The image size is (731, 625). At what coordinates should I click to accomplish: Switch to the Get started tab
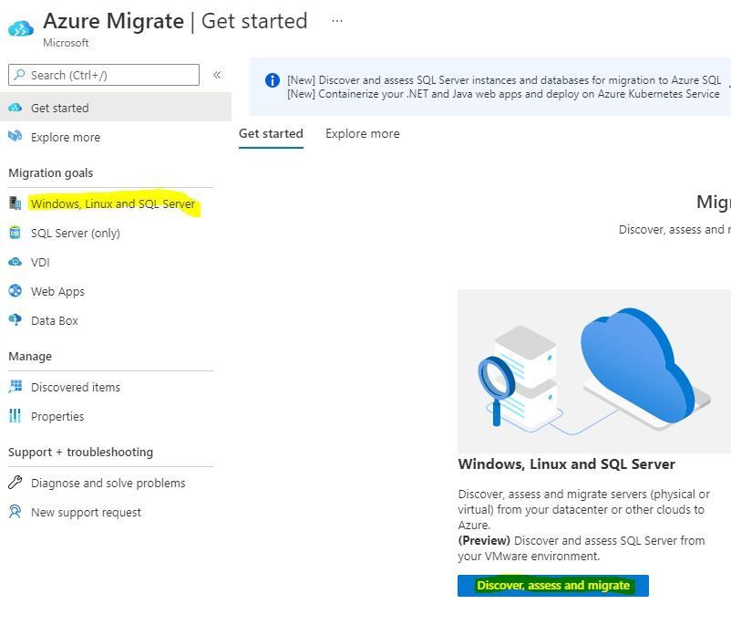point(271,134)
